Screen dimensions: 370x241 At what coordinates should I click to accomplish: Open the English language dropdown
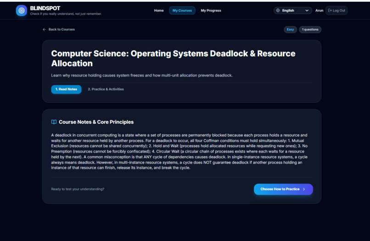(292, 11)
